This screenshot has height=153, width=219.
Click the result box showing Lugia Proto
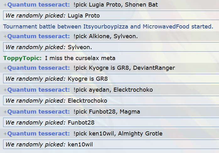point(110,16)
